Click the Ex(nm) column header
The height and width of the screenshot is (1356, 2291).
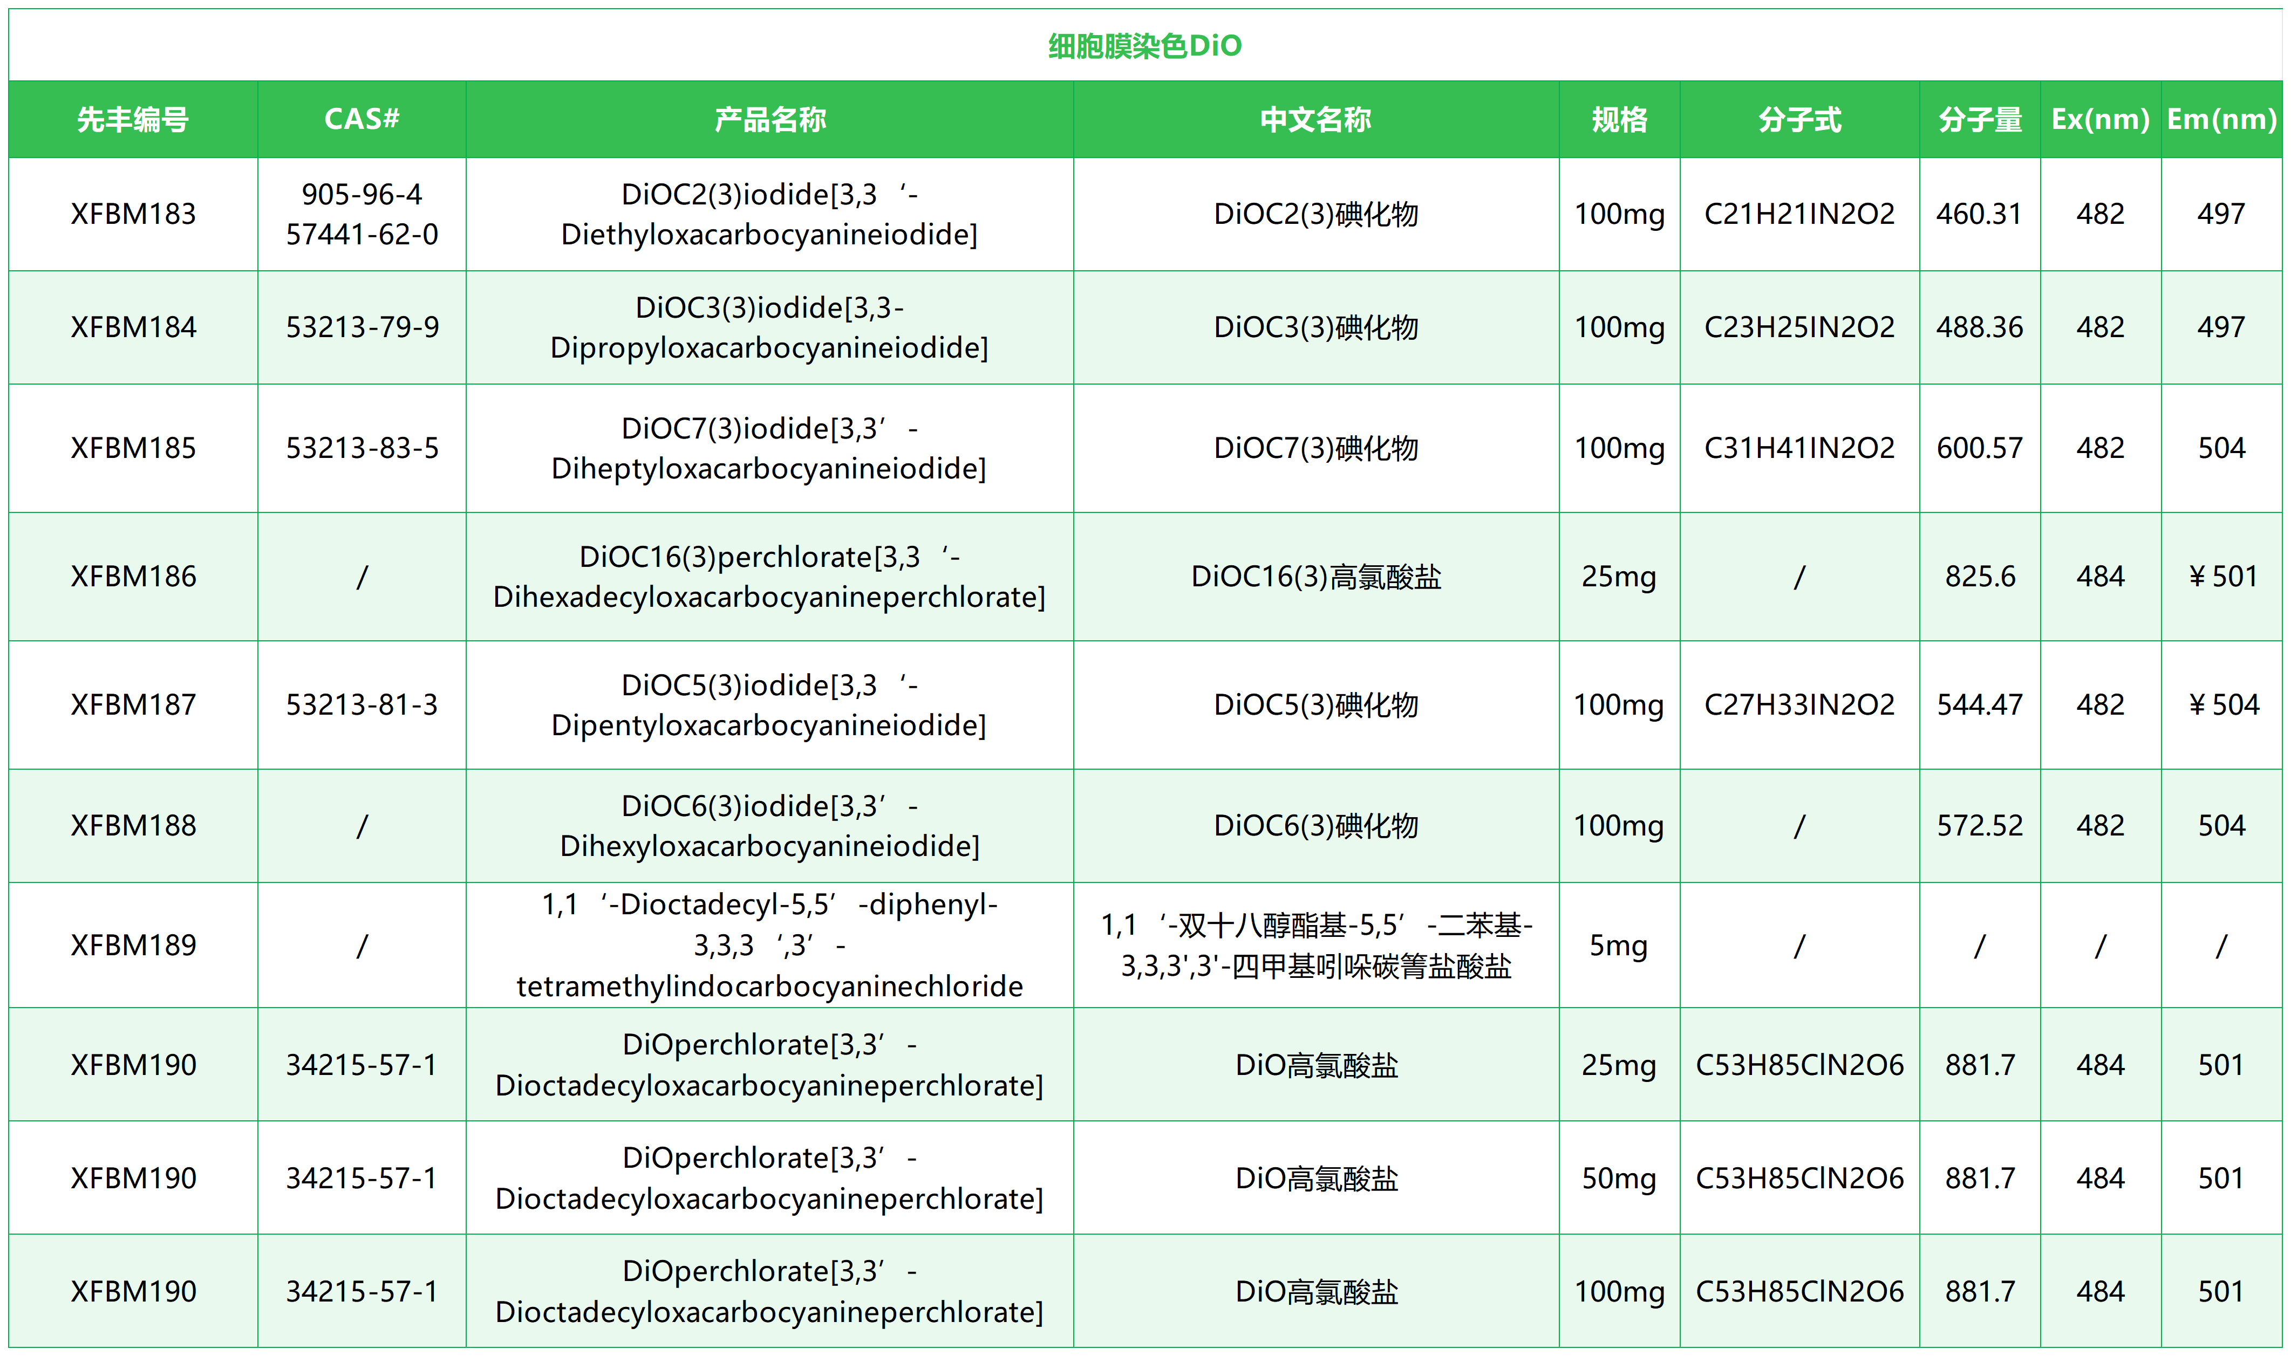pos(2100,120)
